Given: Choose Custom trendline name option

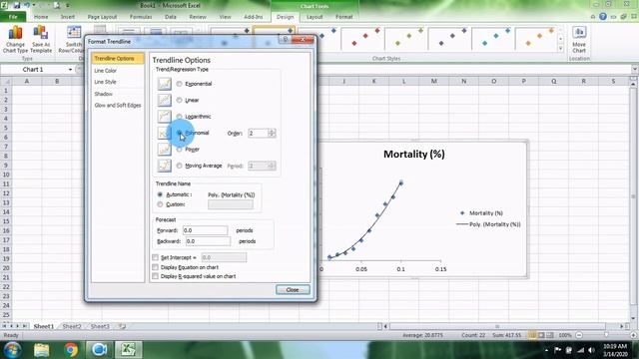Looking at the screenshot, I should pos(160,204).
